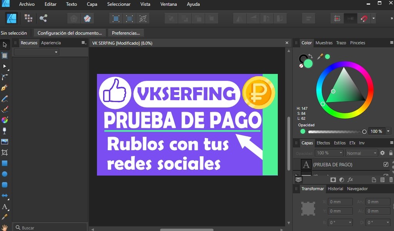Open the Recursos category dropdown
The width and height of the screenshot is (394, 231).
pos(37,52)
